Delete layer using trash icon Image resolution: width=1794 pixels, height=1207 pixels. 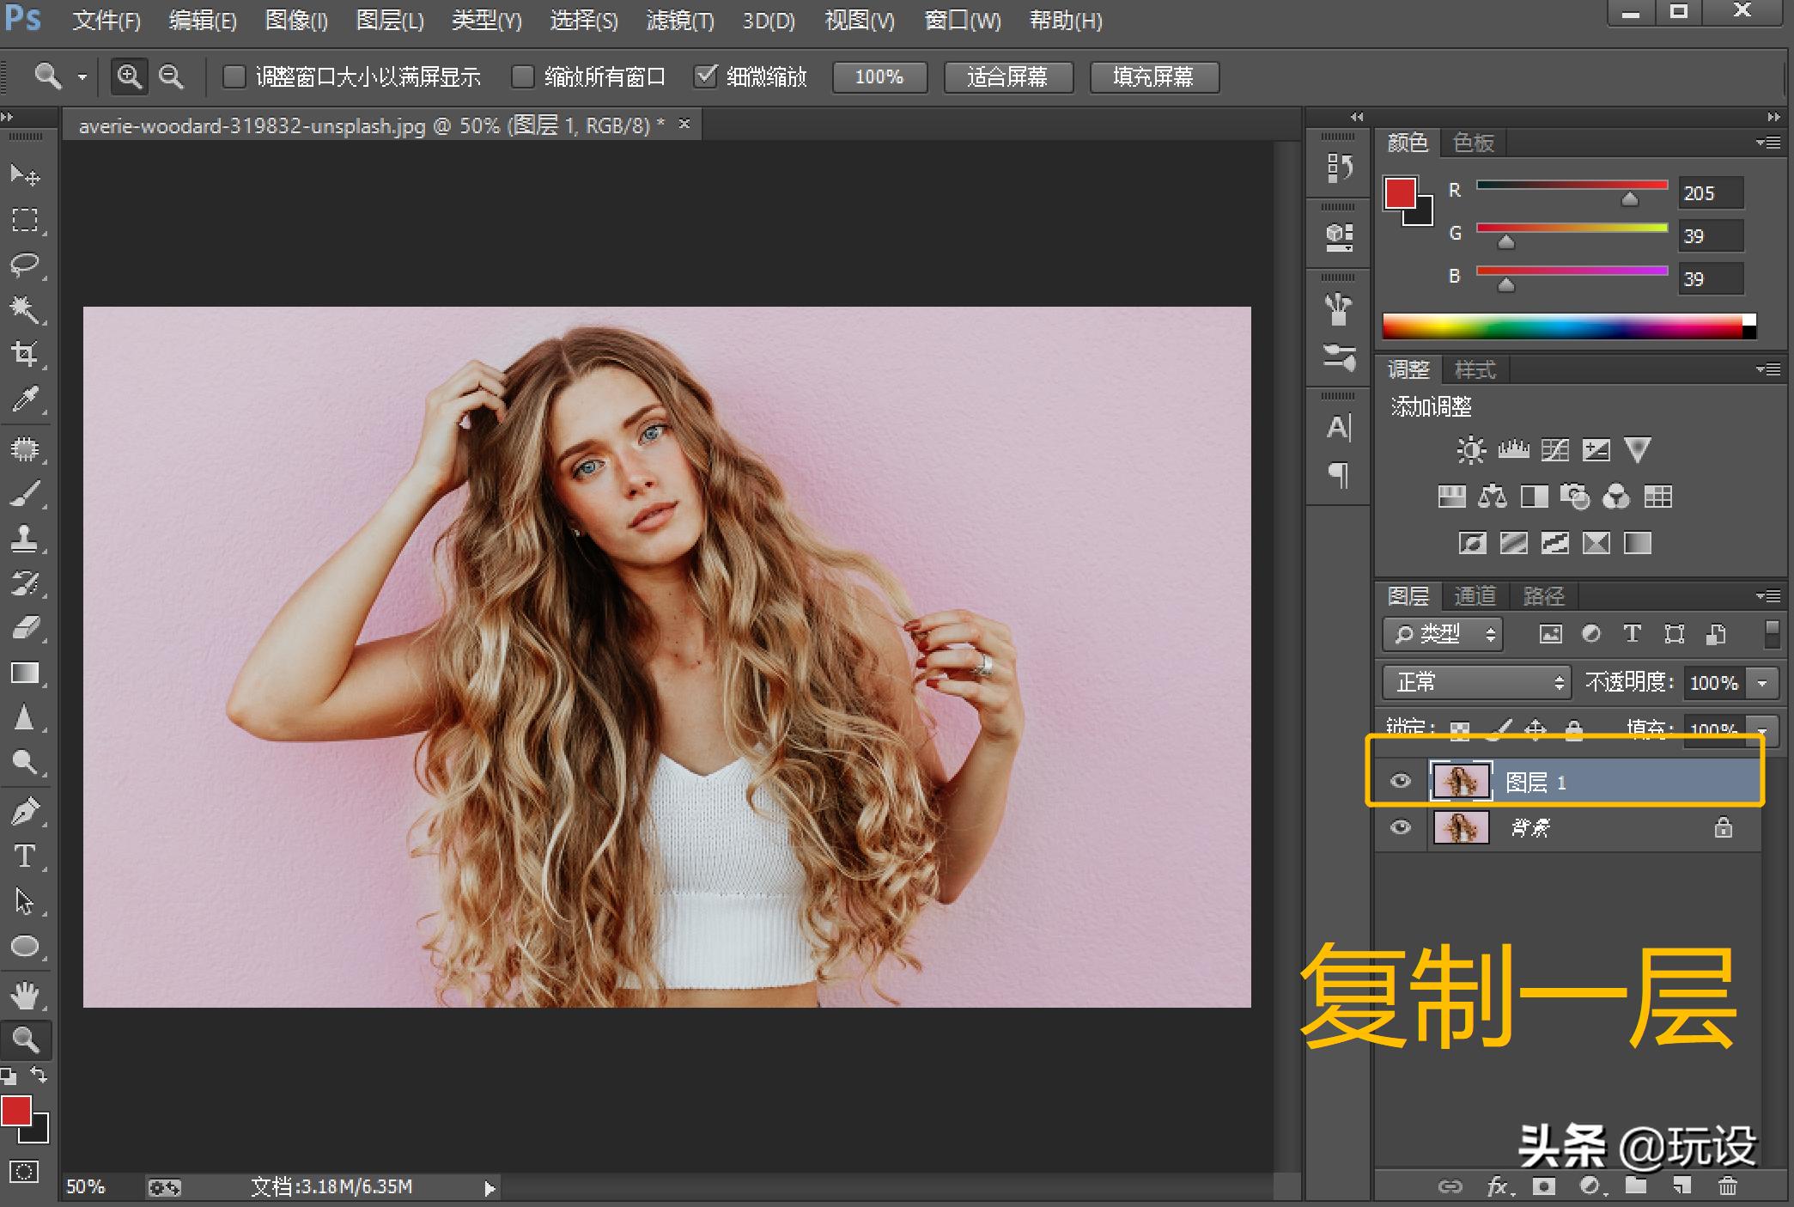1727,1186
